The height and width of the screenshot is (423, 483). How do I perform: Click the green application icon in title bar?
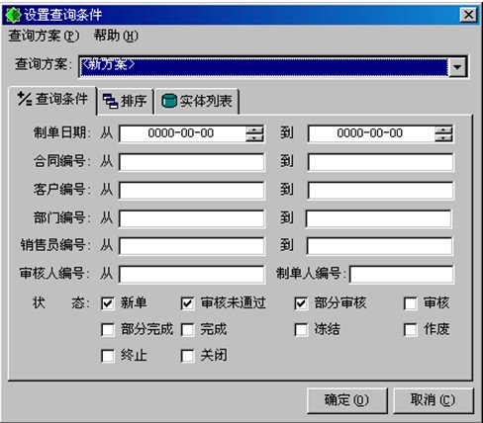13,15
